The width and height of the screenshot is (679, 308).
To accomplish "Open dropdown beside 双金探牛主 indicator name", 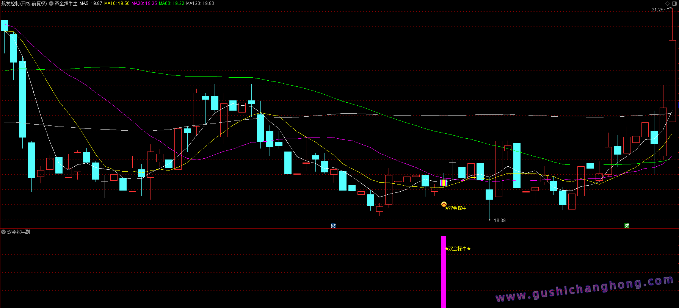I will pyautogui.click(x=51, y=3).
